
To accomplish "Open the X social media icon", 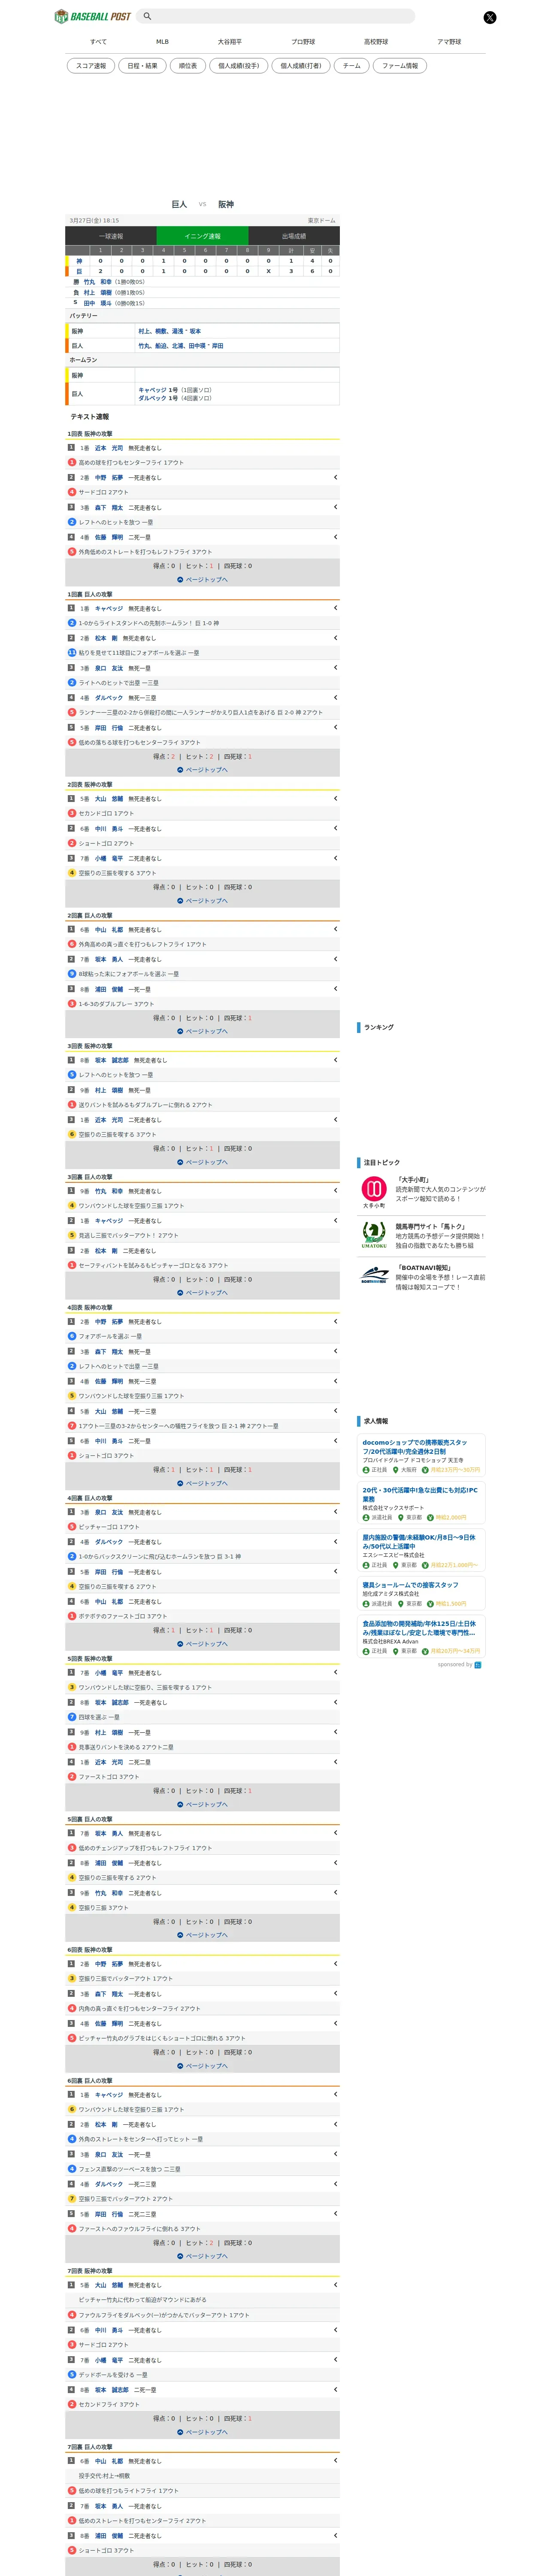I will 489,17.
